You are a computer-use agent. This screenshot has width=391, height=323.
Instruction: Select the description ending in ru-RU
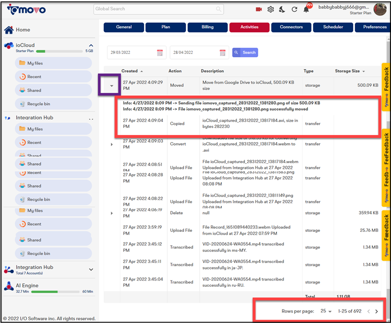click(243, 282)
